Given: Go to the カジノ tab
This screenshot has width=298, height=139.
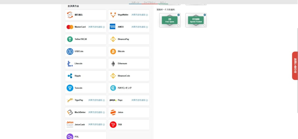Looking at the screenshot, I should pyautogui.click(x=163, y=2).
